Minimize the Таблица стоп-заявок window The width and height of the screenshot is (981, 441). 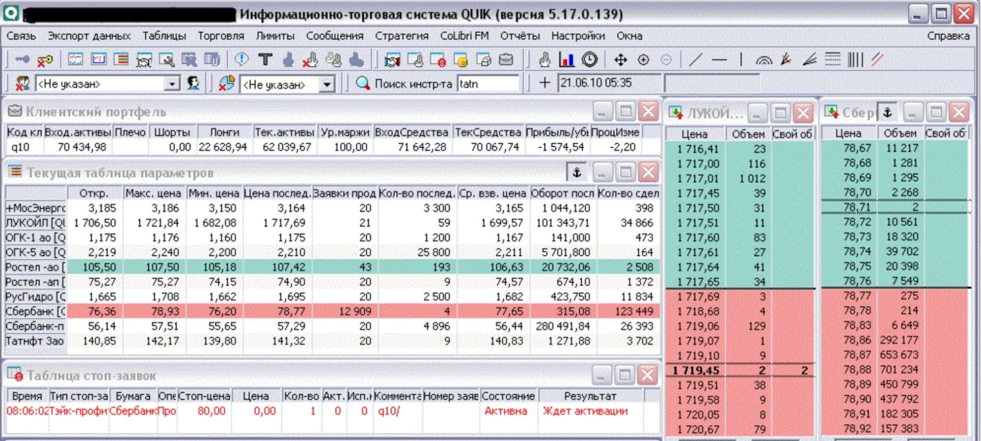point(601,375)
